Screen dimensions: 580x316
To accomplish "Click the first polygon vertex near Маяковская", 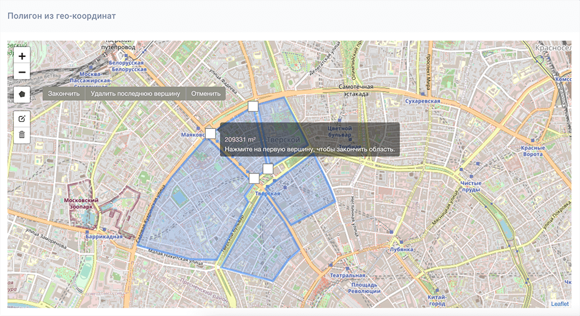I will click(211, 134).
